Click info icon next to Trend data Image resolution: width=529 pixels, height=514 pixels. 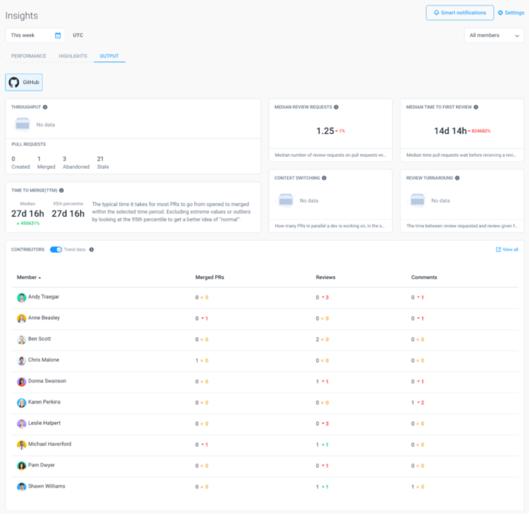91,249
